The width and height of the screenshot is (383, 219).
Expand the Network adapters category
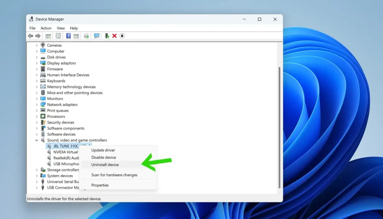pyautogui.click(x=36, y=104)
